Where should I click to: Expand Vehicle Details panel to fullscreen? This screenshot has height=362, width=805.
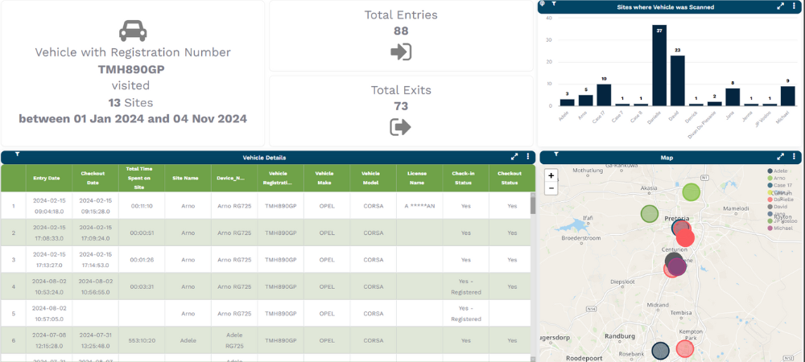coord(514,158)
